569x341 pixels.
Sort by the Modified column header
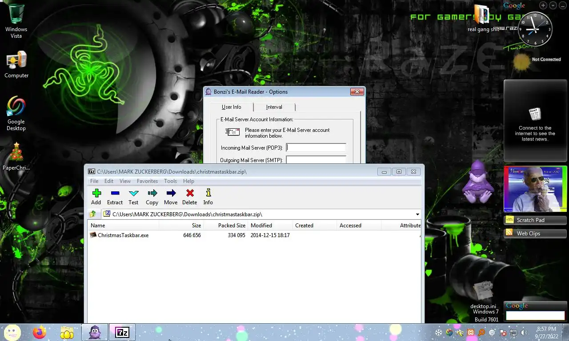click(x=270, y=226)
